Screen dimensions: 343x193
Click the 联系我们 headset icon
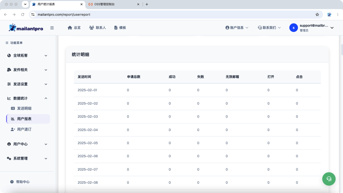(x=260, y=28)
